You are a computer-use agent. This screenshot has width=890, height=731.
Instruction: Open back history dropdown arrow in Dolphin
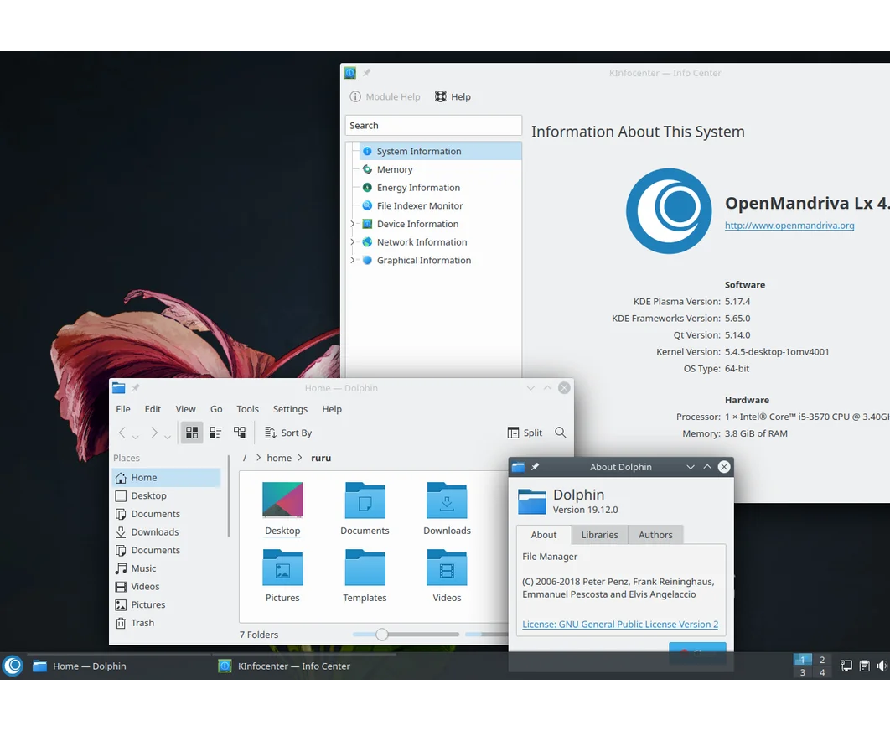(136, 436)
